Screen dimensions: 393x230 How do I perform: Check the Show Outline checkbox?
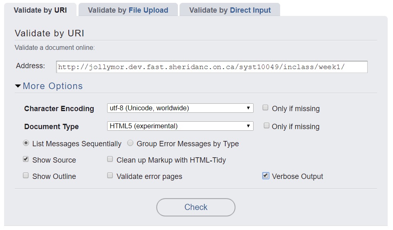tap(26, 176)
